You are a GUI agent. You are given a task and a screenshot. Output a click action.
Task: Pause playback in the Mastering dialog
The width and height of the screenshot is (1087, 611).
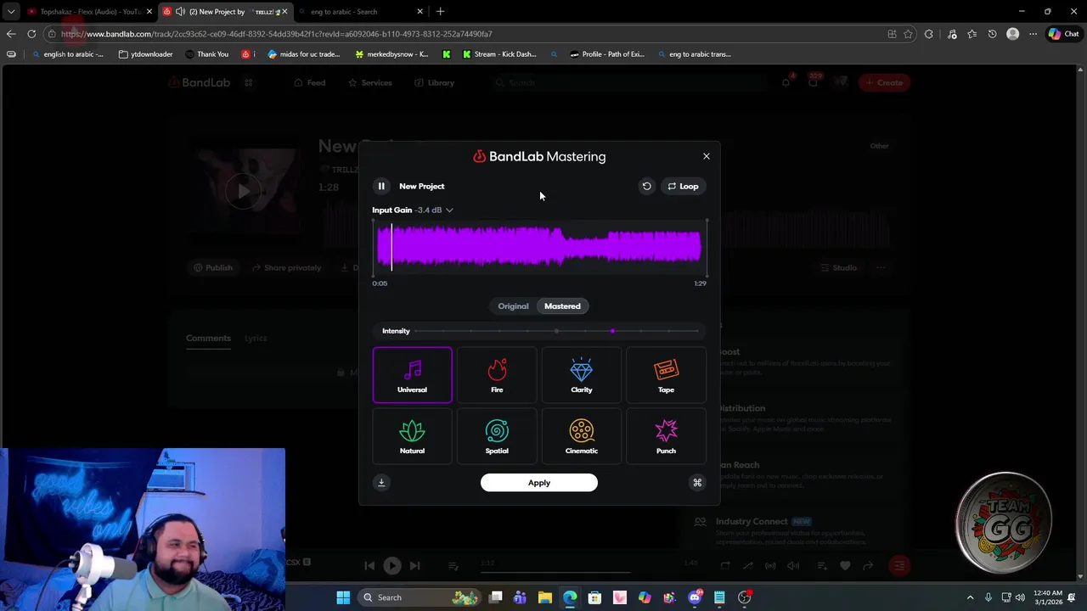[381, 186]
